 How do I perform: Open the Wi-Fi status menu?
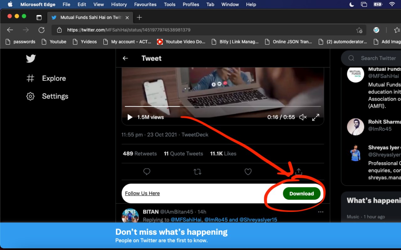[392, 4]
